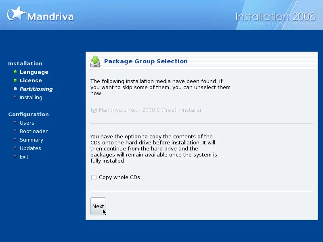This screenshot has width=323, height=242.
Task: Click the bullet beside Users
Action: (15, 123)
